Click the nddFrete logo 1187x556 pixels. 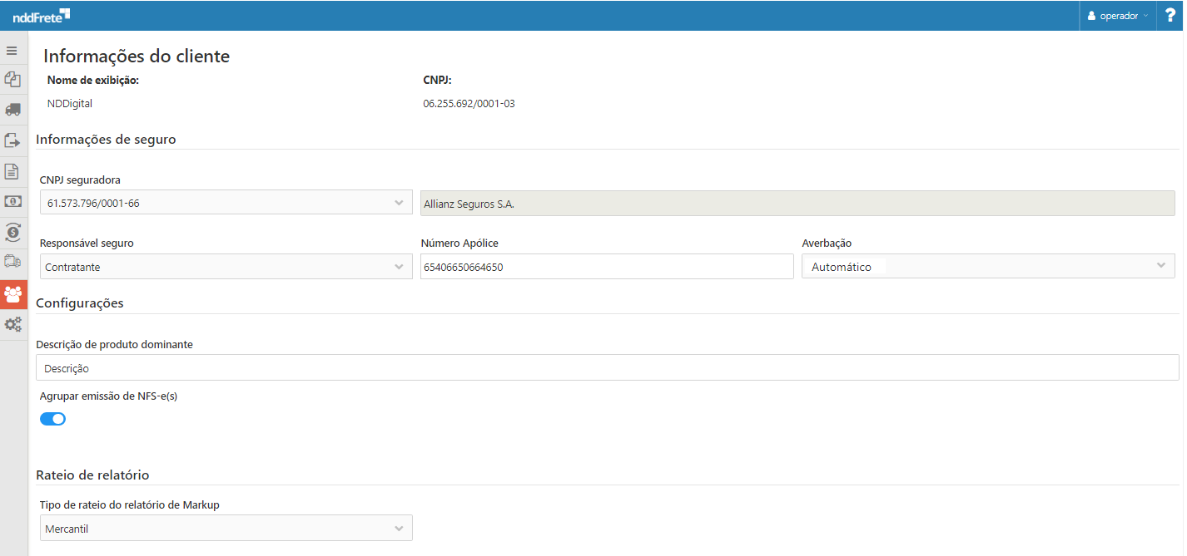[x=41, y=15]
